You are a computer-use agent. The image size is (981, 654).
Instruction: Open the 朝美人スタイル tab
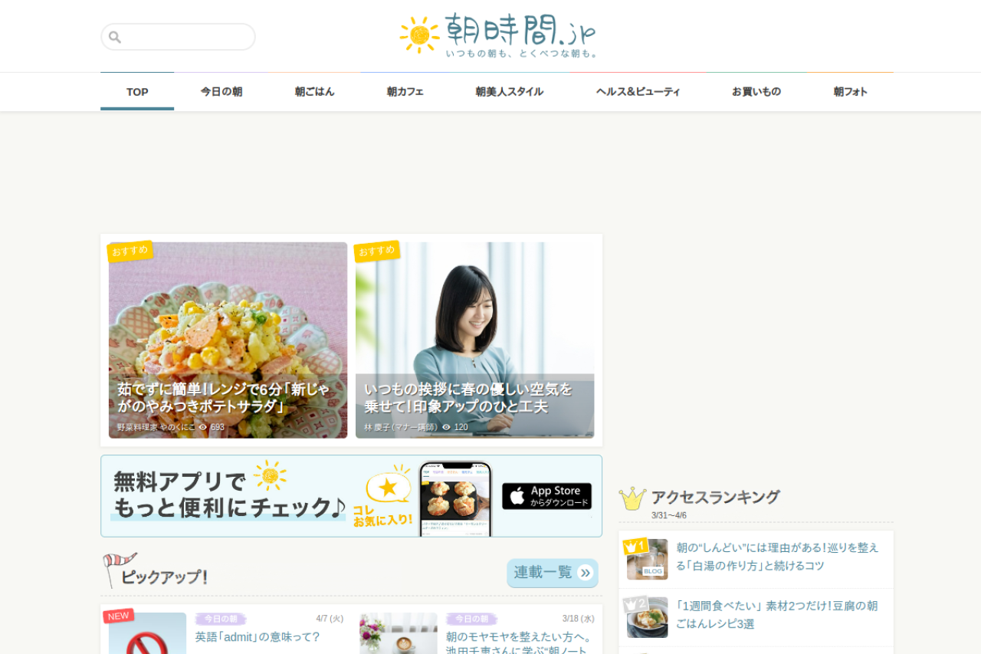click(x=509, y=92)
